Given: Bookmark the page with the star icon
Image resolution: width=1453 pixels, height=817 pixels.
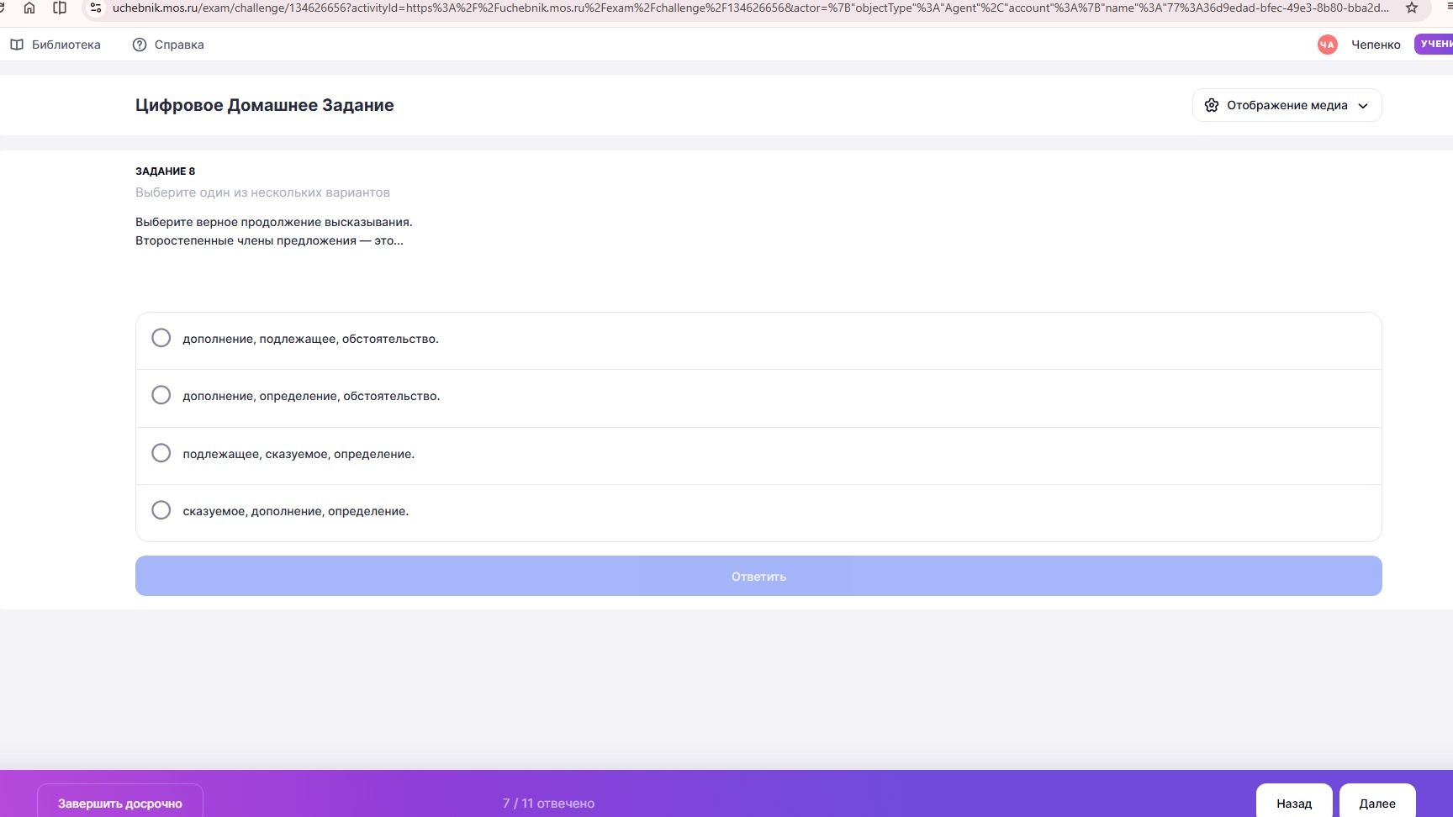Looking at the screenshot, I should point(1412,8).
